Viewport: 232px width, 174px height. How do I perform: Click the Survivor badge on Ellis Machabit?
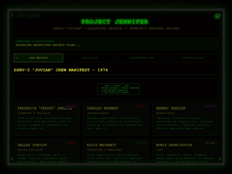point(140,143)
